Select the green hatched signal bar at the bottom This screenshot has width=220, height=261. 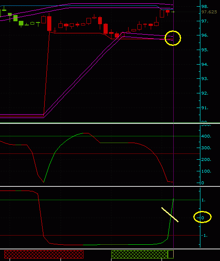coord(140,254)
